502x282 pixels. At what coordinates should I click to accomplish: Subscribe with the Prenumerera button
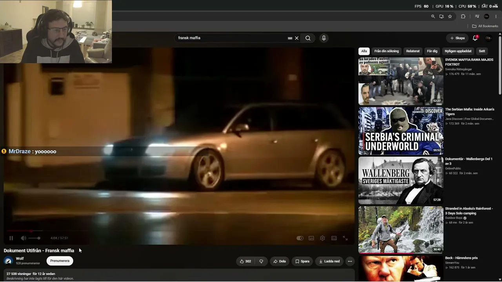click(60, 261)
